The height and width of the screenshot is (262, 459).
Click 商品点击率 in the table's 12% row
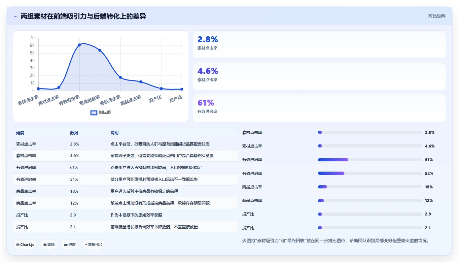point(26,203)
